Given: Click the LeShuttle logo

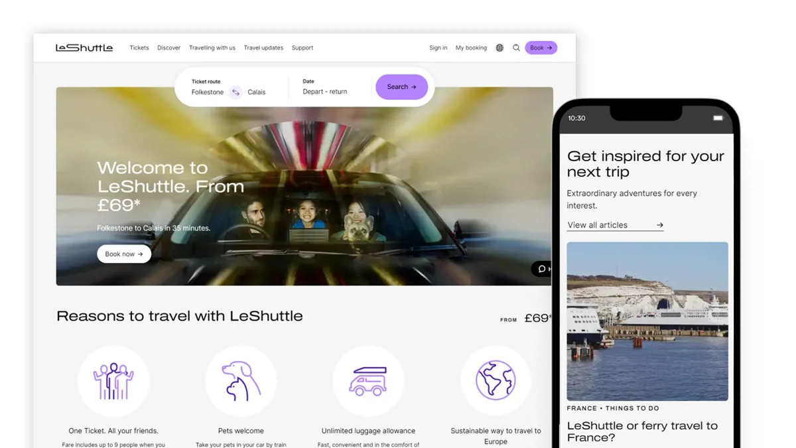Looking at the screenshot, I should coord(84,48).
